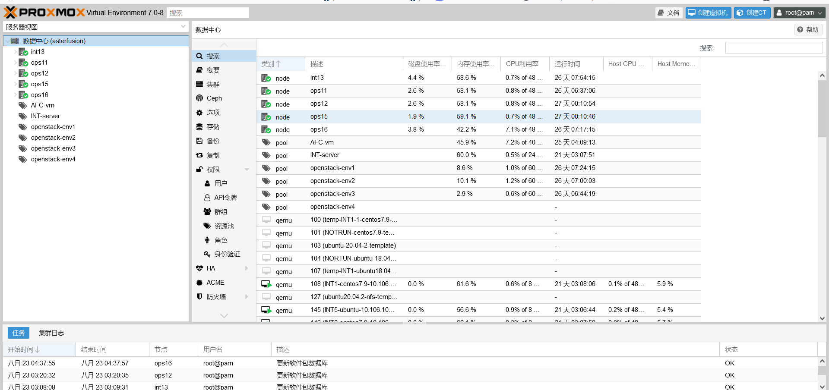Click the help button

808,29
